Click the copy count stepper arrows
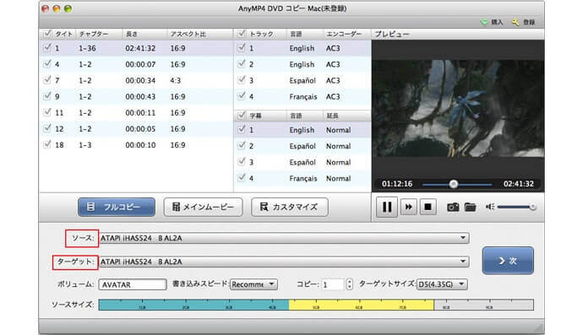Screen dimensions: 588x335 349,284
